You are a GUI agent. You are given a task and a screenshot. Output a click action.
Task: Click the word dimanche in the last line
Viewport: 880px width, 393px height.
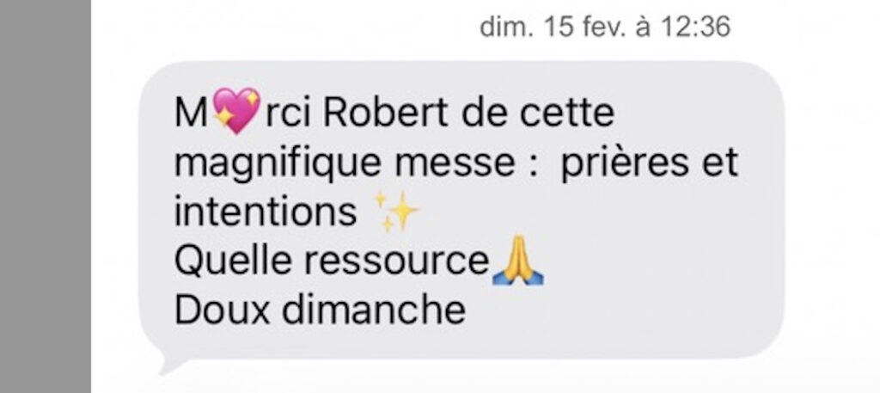click(x=373, y=310)
